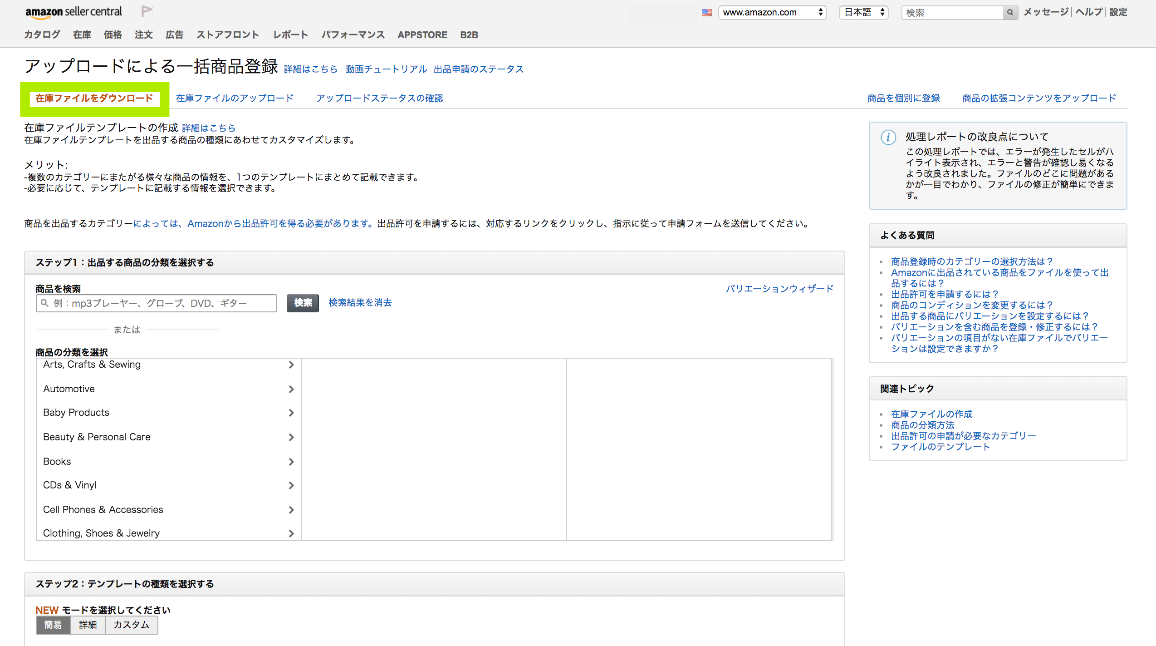Click the Amazon出品許可 requirement link
Viewport: 1156px width, 646px height.
tap(253, 224)
